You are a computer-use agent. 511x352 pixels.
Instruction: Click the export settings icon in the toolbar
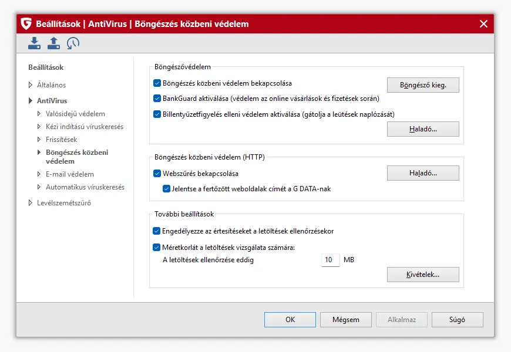click(x=53, y=43)
